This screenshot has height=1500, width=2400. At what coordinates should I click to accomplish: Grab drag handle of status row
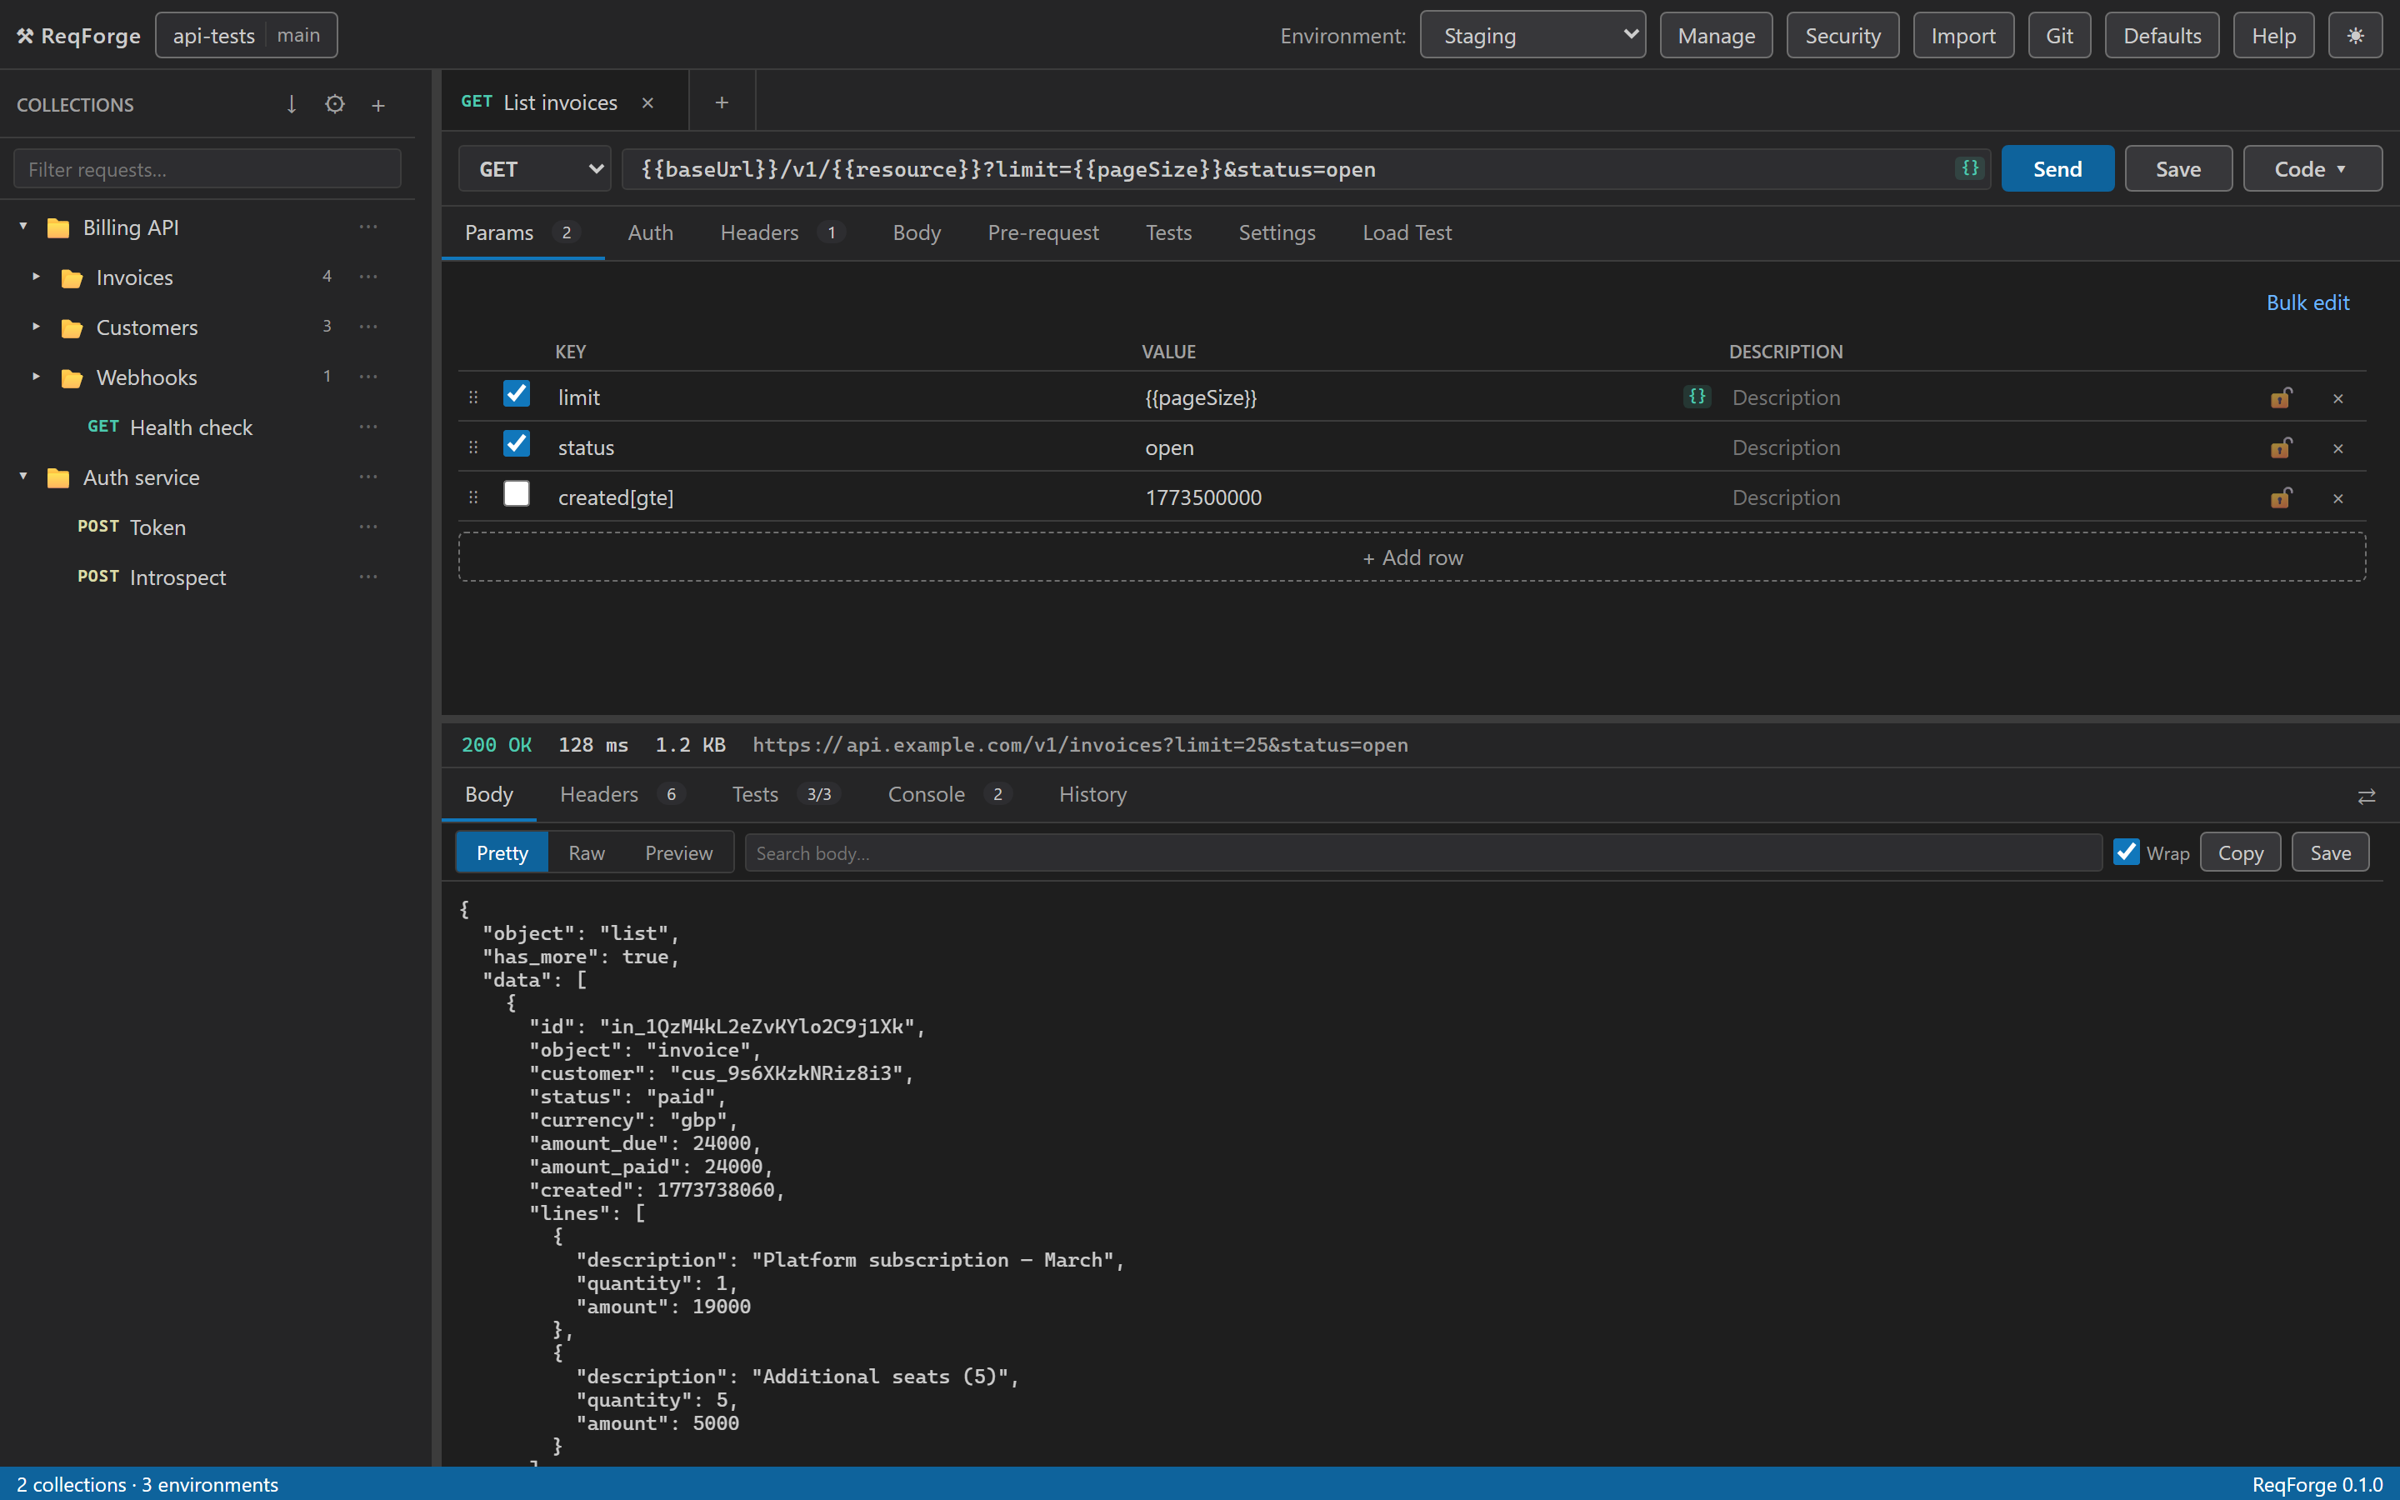point(473,447)
